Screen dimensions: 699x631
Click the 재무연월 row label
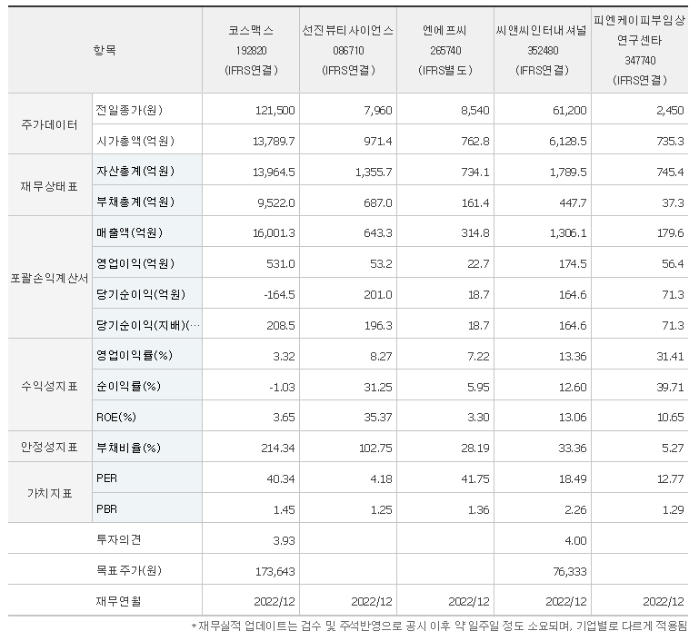(118, 601)
